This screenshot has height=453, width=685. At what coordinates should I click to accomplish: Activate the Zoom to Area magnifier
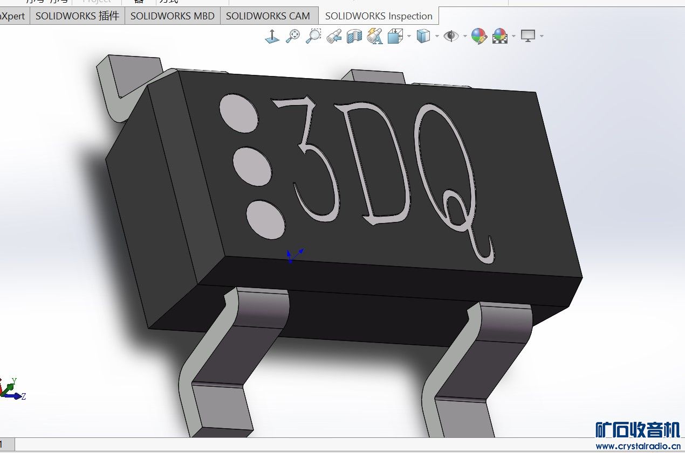pyautogui.click(x=313, y=37)
